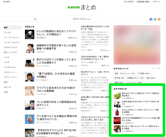Open the Facebook icon link
Image resolution: width=166 pixels, height=137 pixels.
tap(151, 19)
